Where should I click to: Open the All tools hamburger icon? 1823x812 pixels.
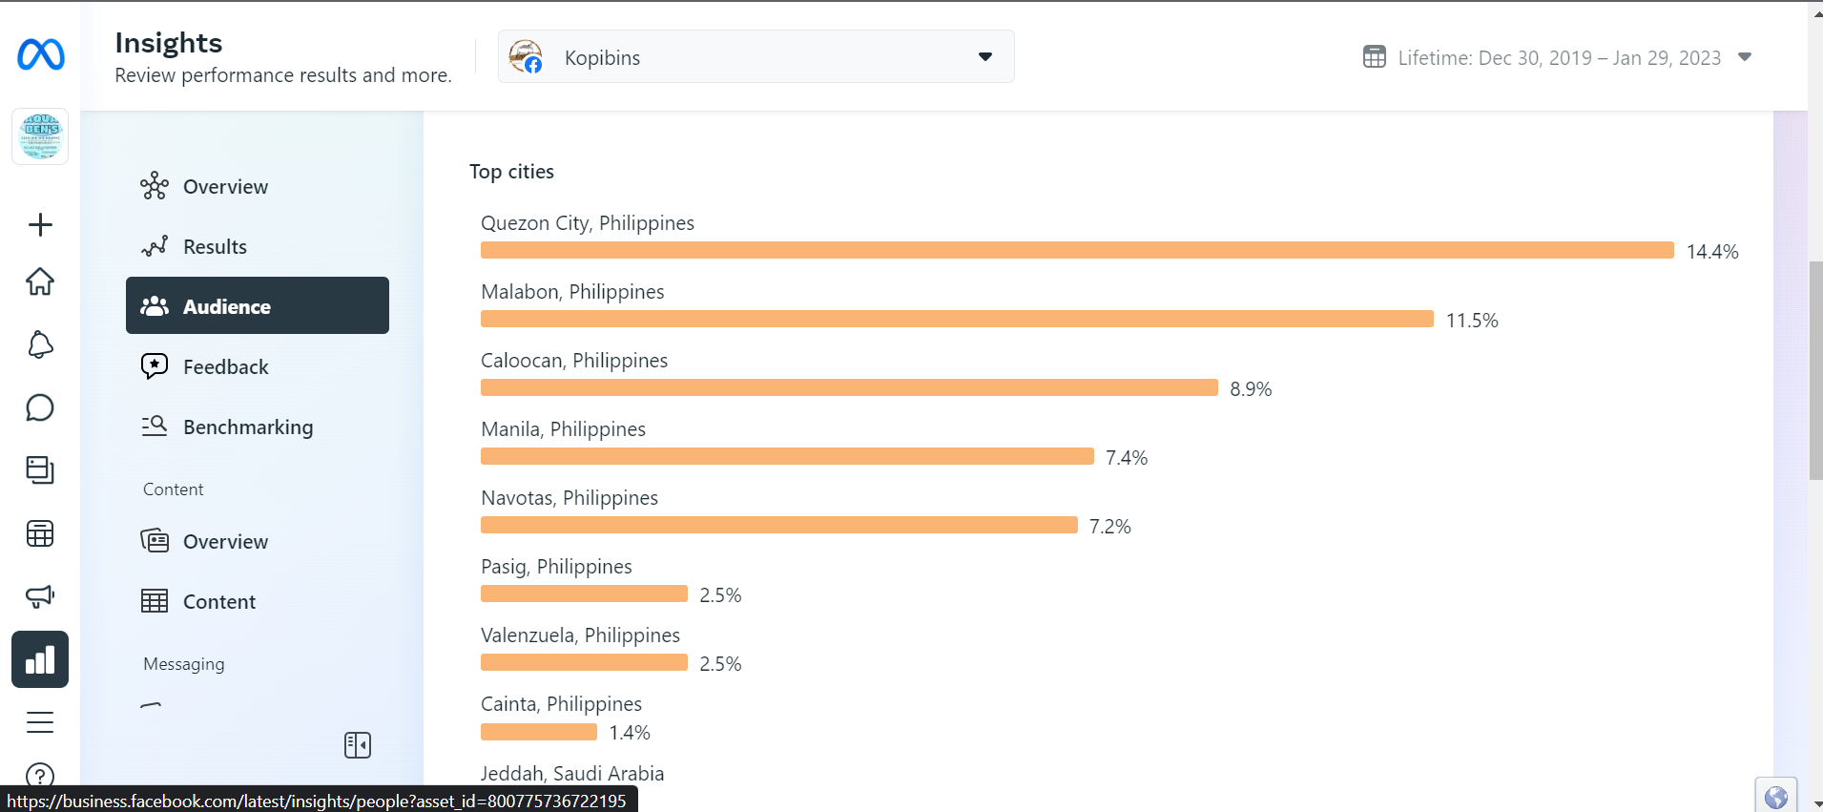click(x=40, y=722)
